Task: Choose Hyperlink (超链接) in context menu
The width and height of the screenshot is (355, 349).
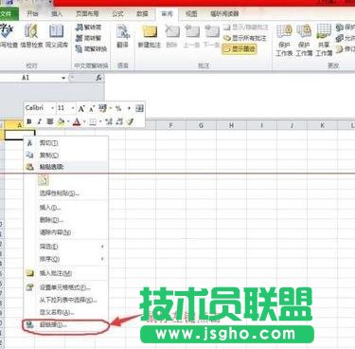Action: click(66, 324)
